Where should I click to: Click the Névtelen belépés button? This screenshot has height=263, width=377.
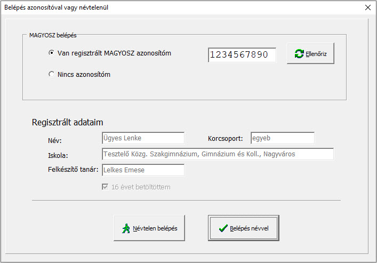coord(149,228)
